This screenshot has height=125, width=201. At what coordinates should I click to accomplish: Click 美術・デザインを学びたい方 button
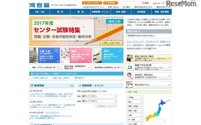(x=45, y=67)
